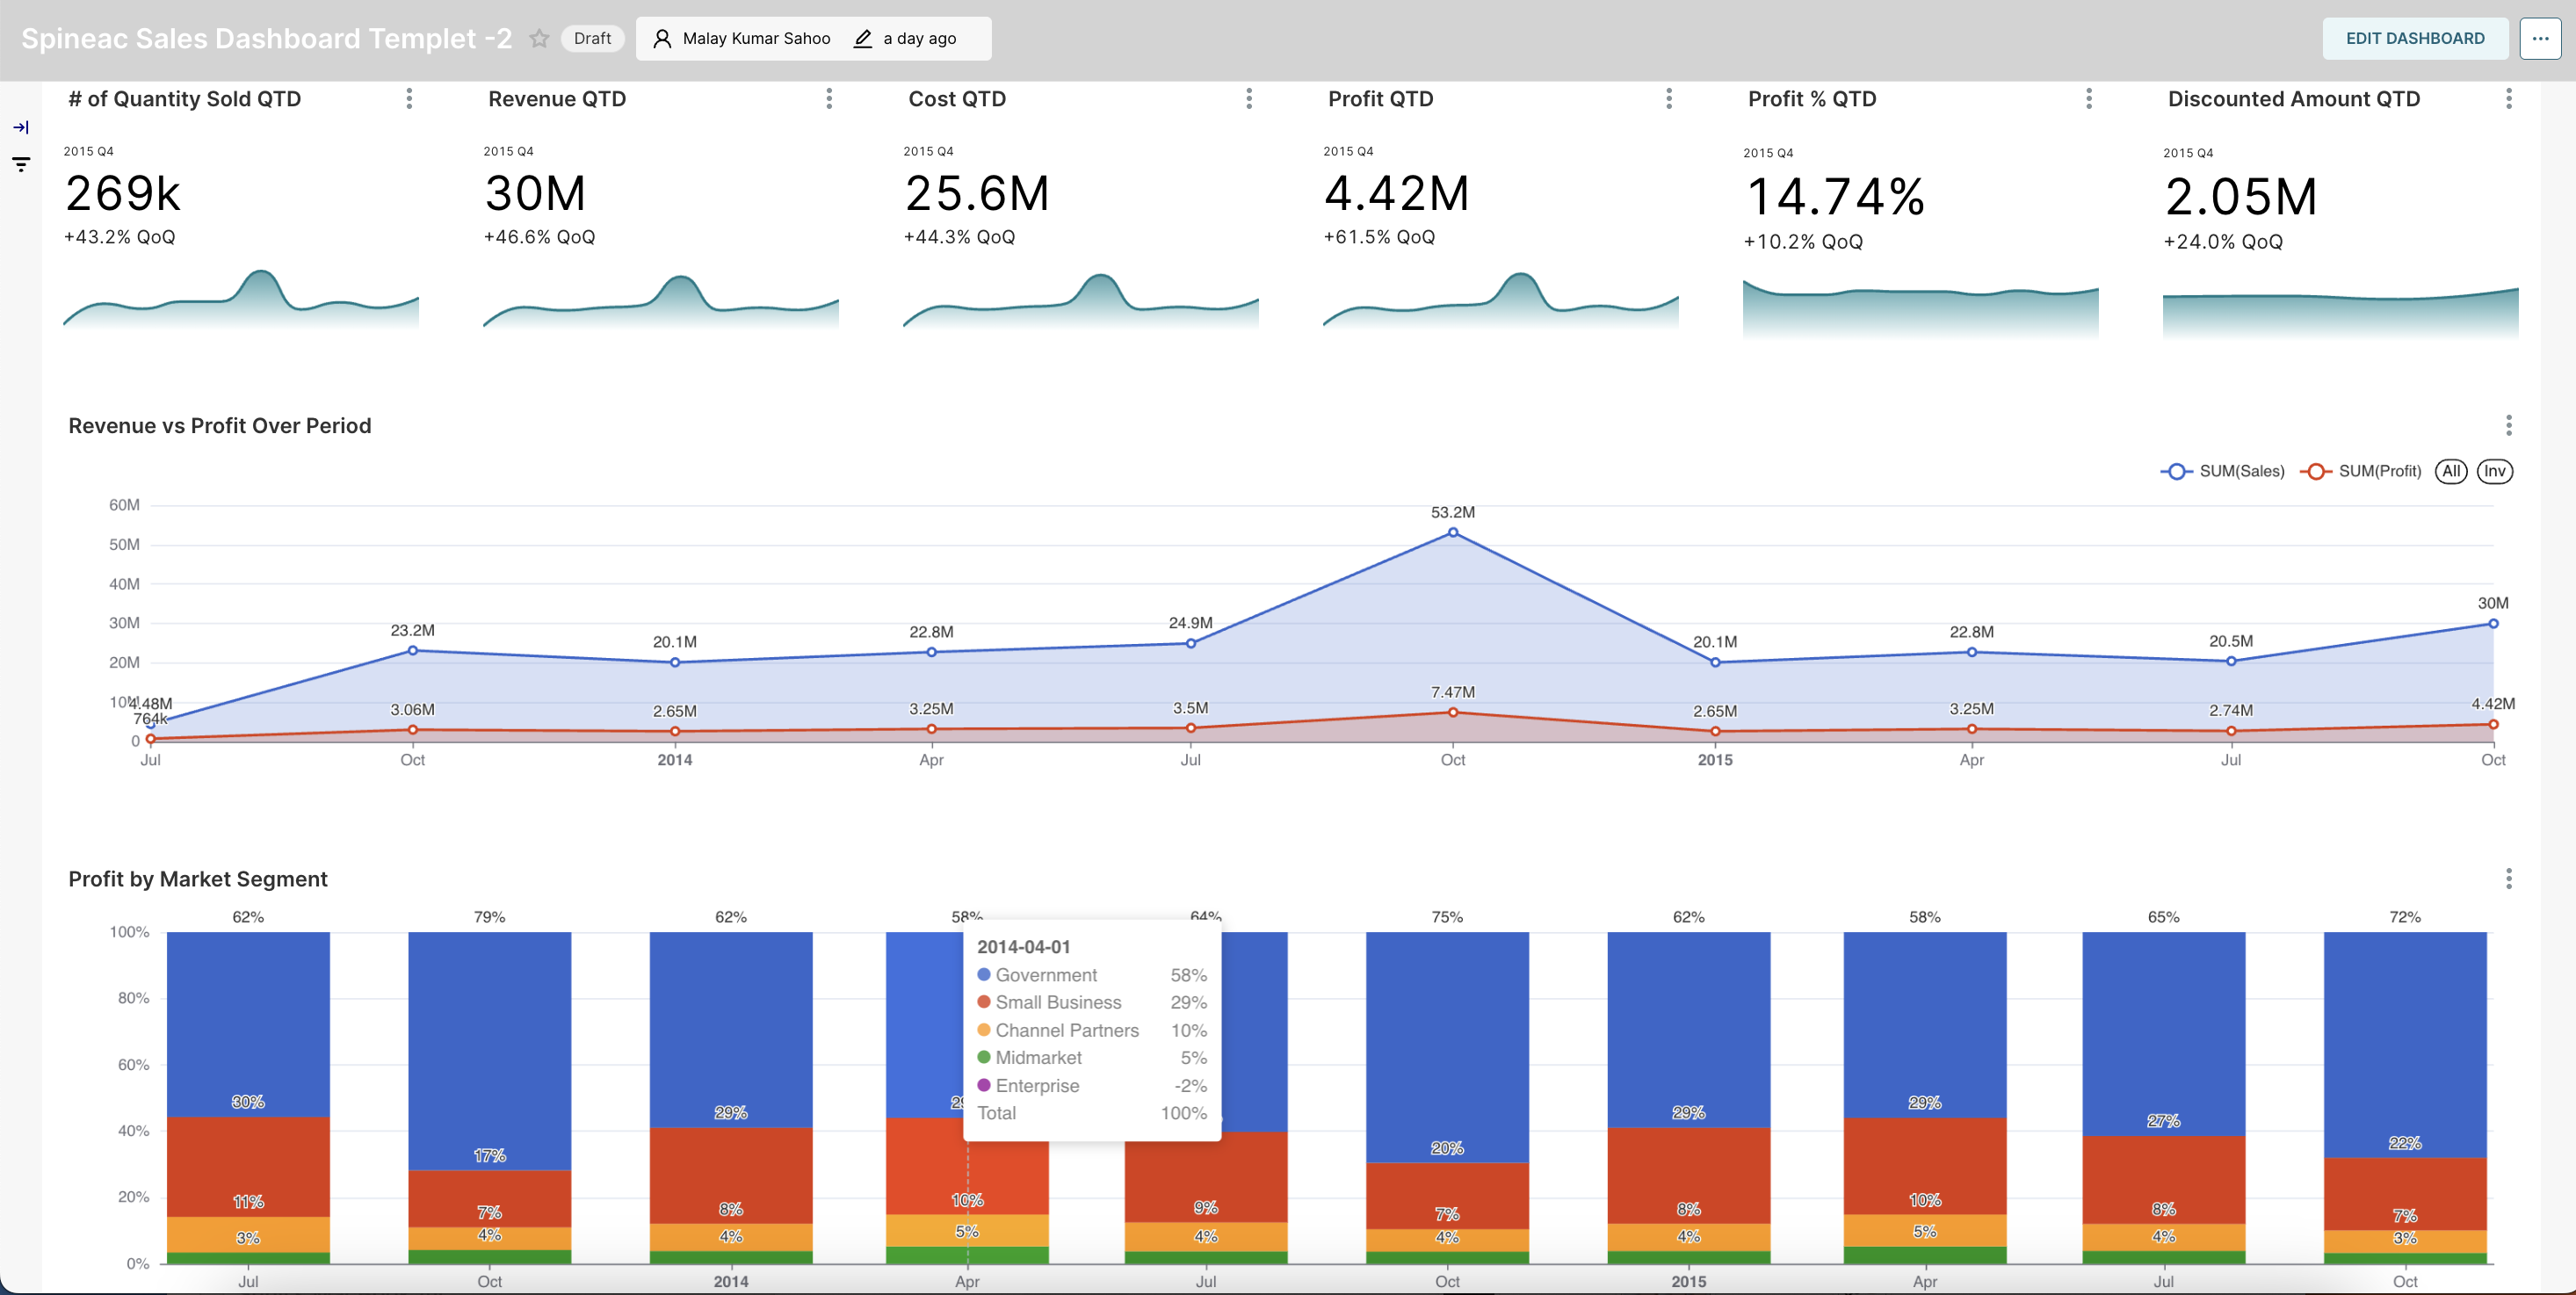Click the 'a day ago' modified text
This screenshot has height=1295, width=2576.
(x=919, y=38)
